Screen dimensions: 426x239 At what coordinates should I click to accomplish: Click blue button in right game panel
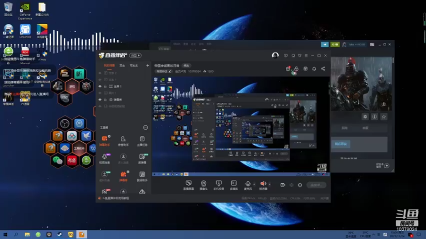pyautogui.click(x=340, y=144)
